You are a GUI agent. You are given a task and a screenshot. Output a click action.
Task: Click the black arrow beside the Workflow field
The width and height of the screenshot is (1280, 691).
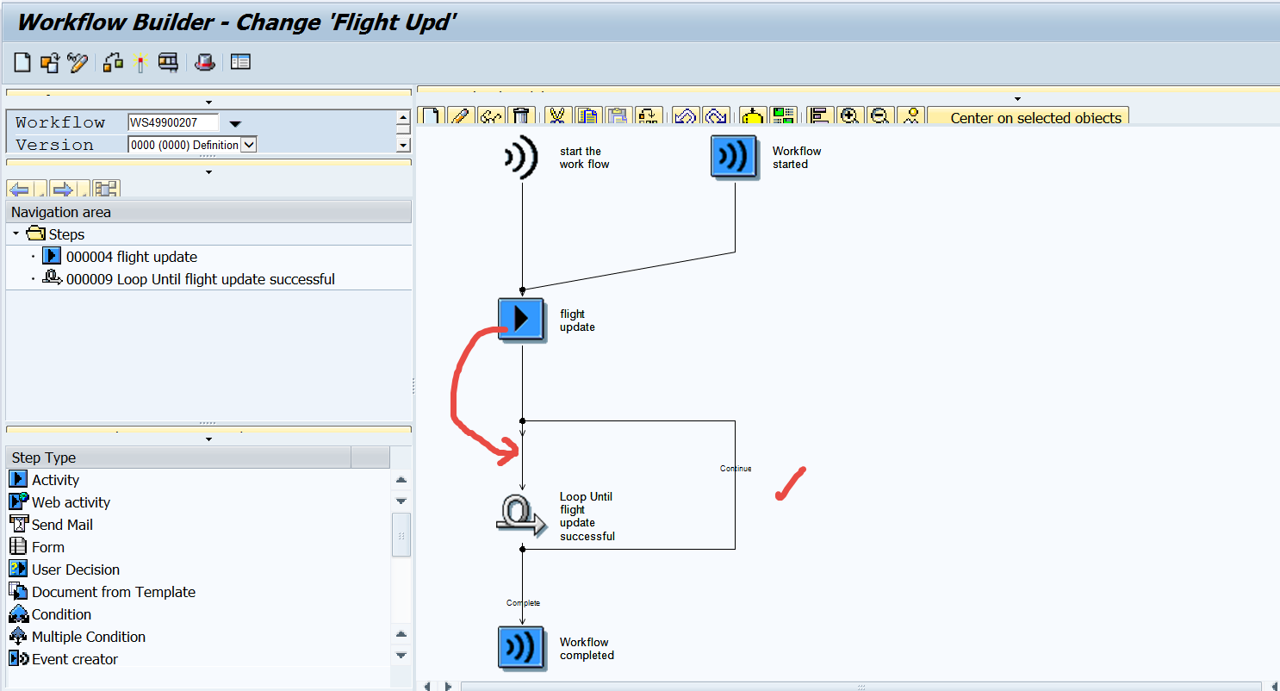(235, 123)
